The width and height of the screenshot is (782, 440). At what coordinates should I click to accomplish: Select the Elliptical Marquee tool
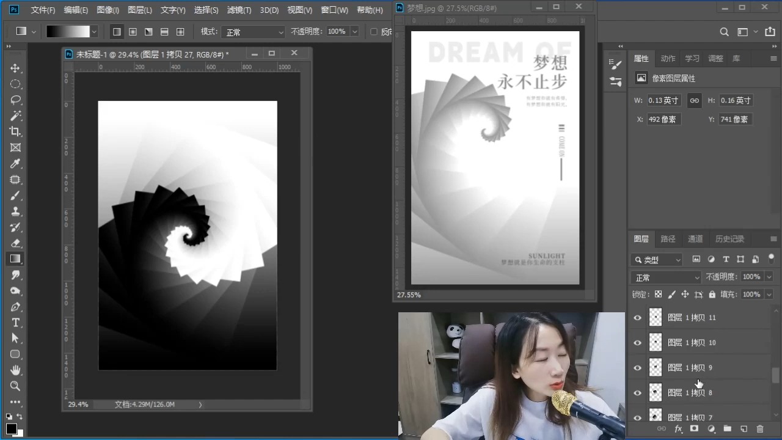(x=15, y=84)
